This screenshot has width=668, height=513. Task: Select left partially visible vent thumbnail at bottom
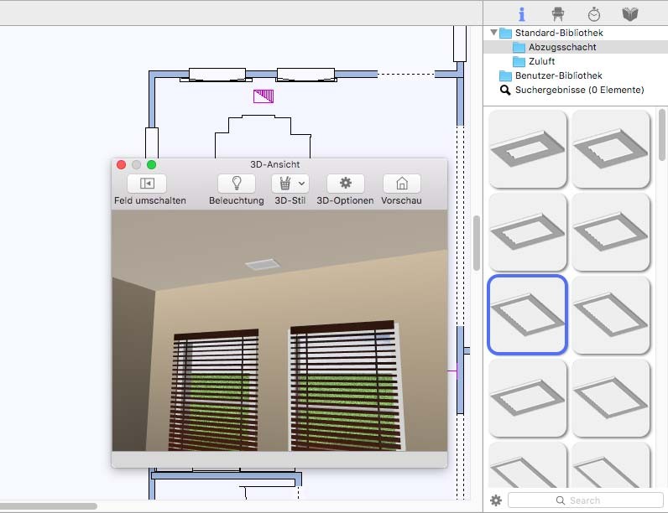pos(527,465)
